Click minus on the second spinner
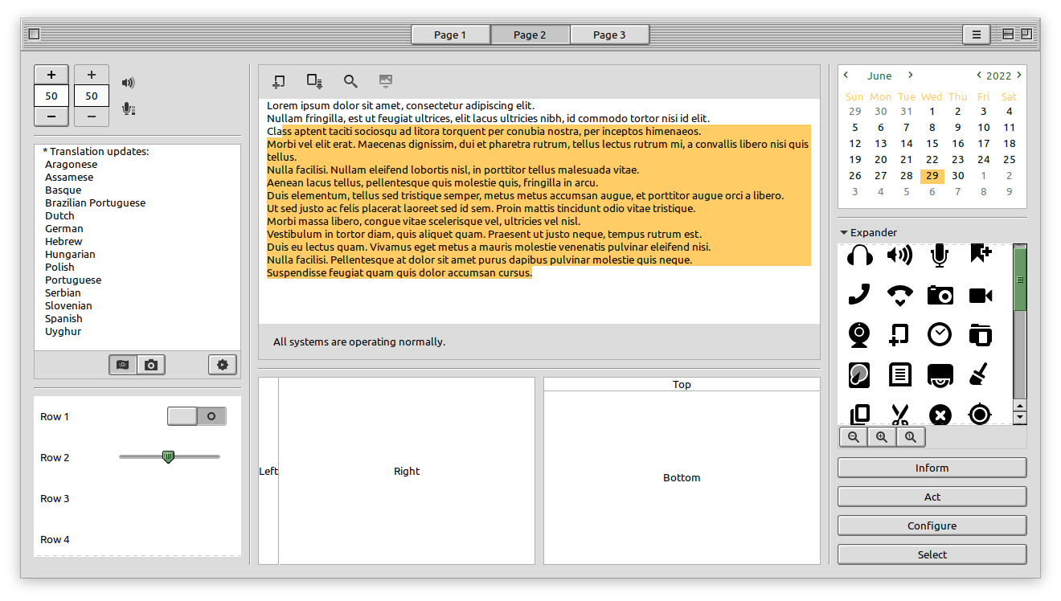Screen dimensions: 1061x601 pos(92,117)
